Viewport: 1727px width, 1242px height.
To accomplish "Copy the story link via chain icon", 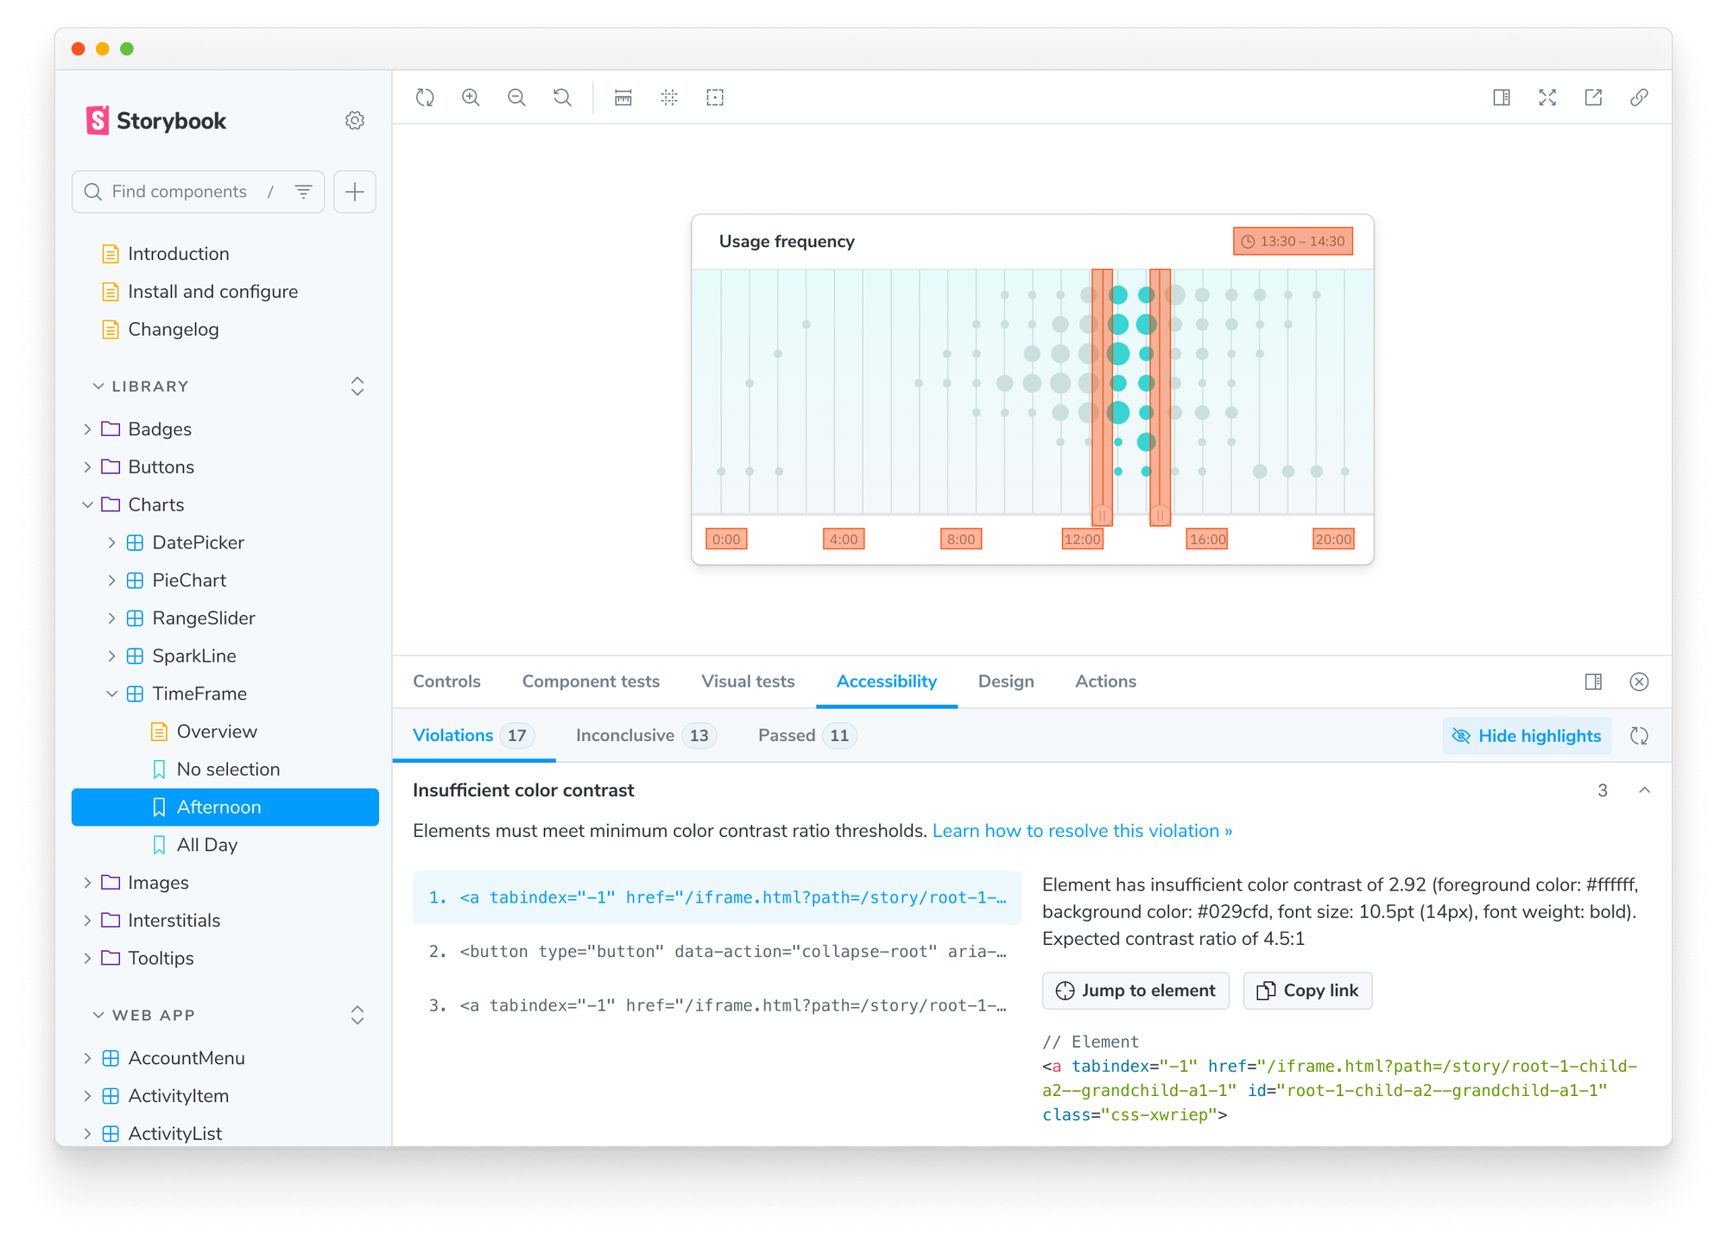I will (x=1639, y=98).
